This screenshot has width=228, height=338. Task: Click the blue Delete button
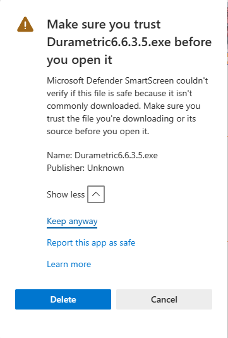tap(63, 299)
